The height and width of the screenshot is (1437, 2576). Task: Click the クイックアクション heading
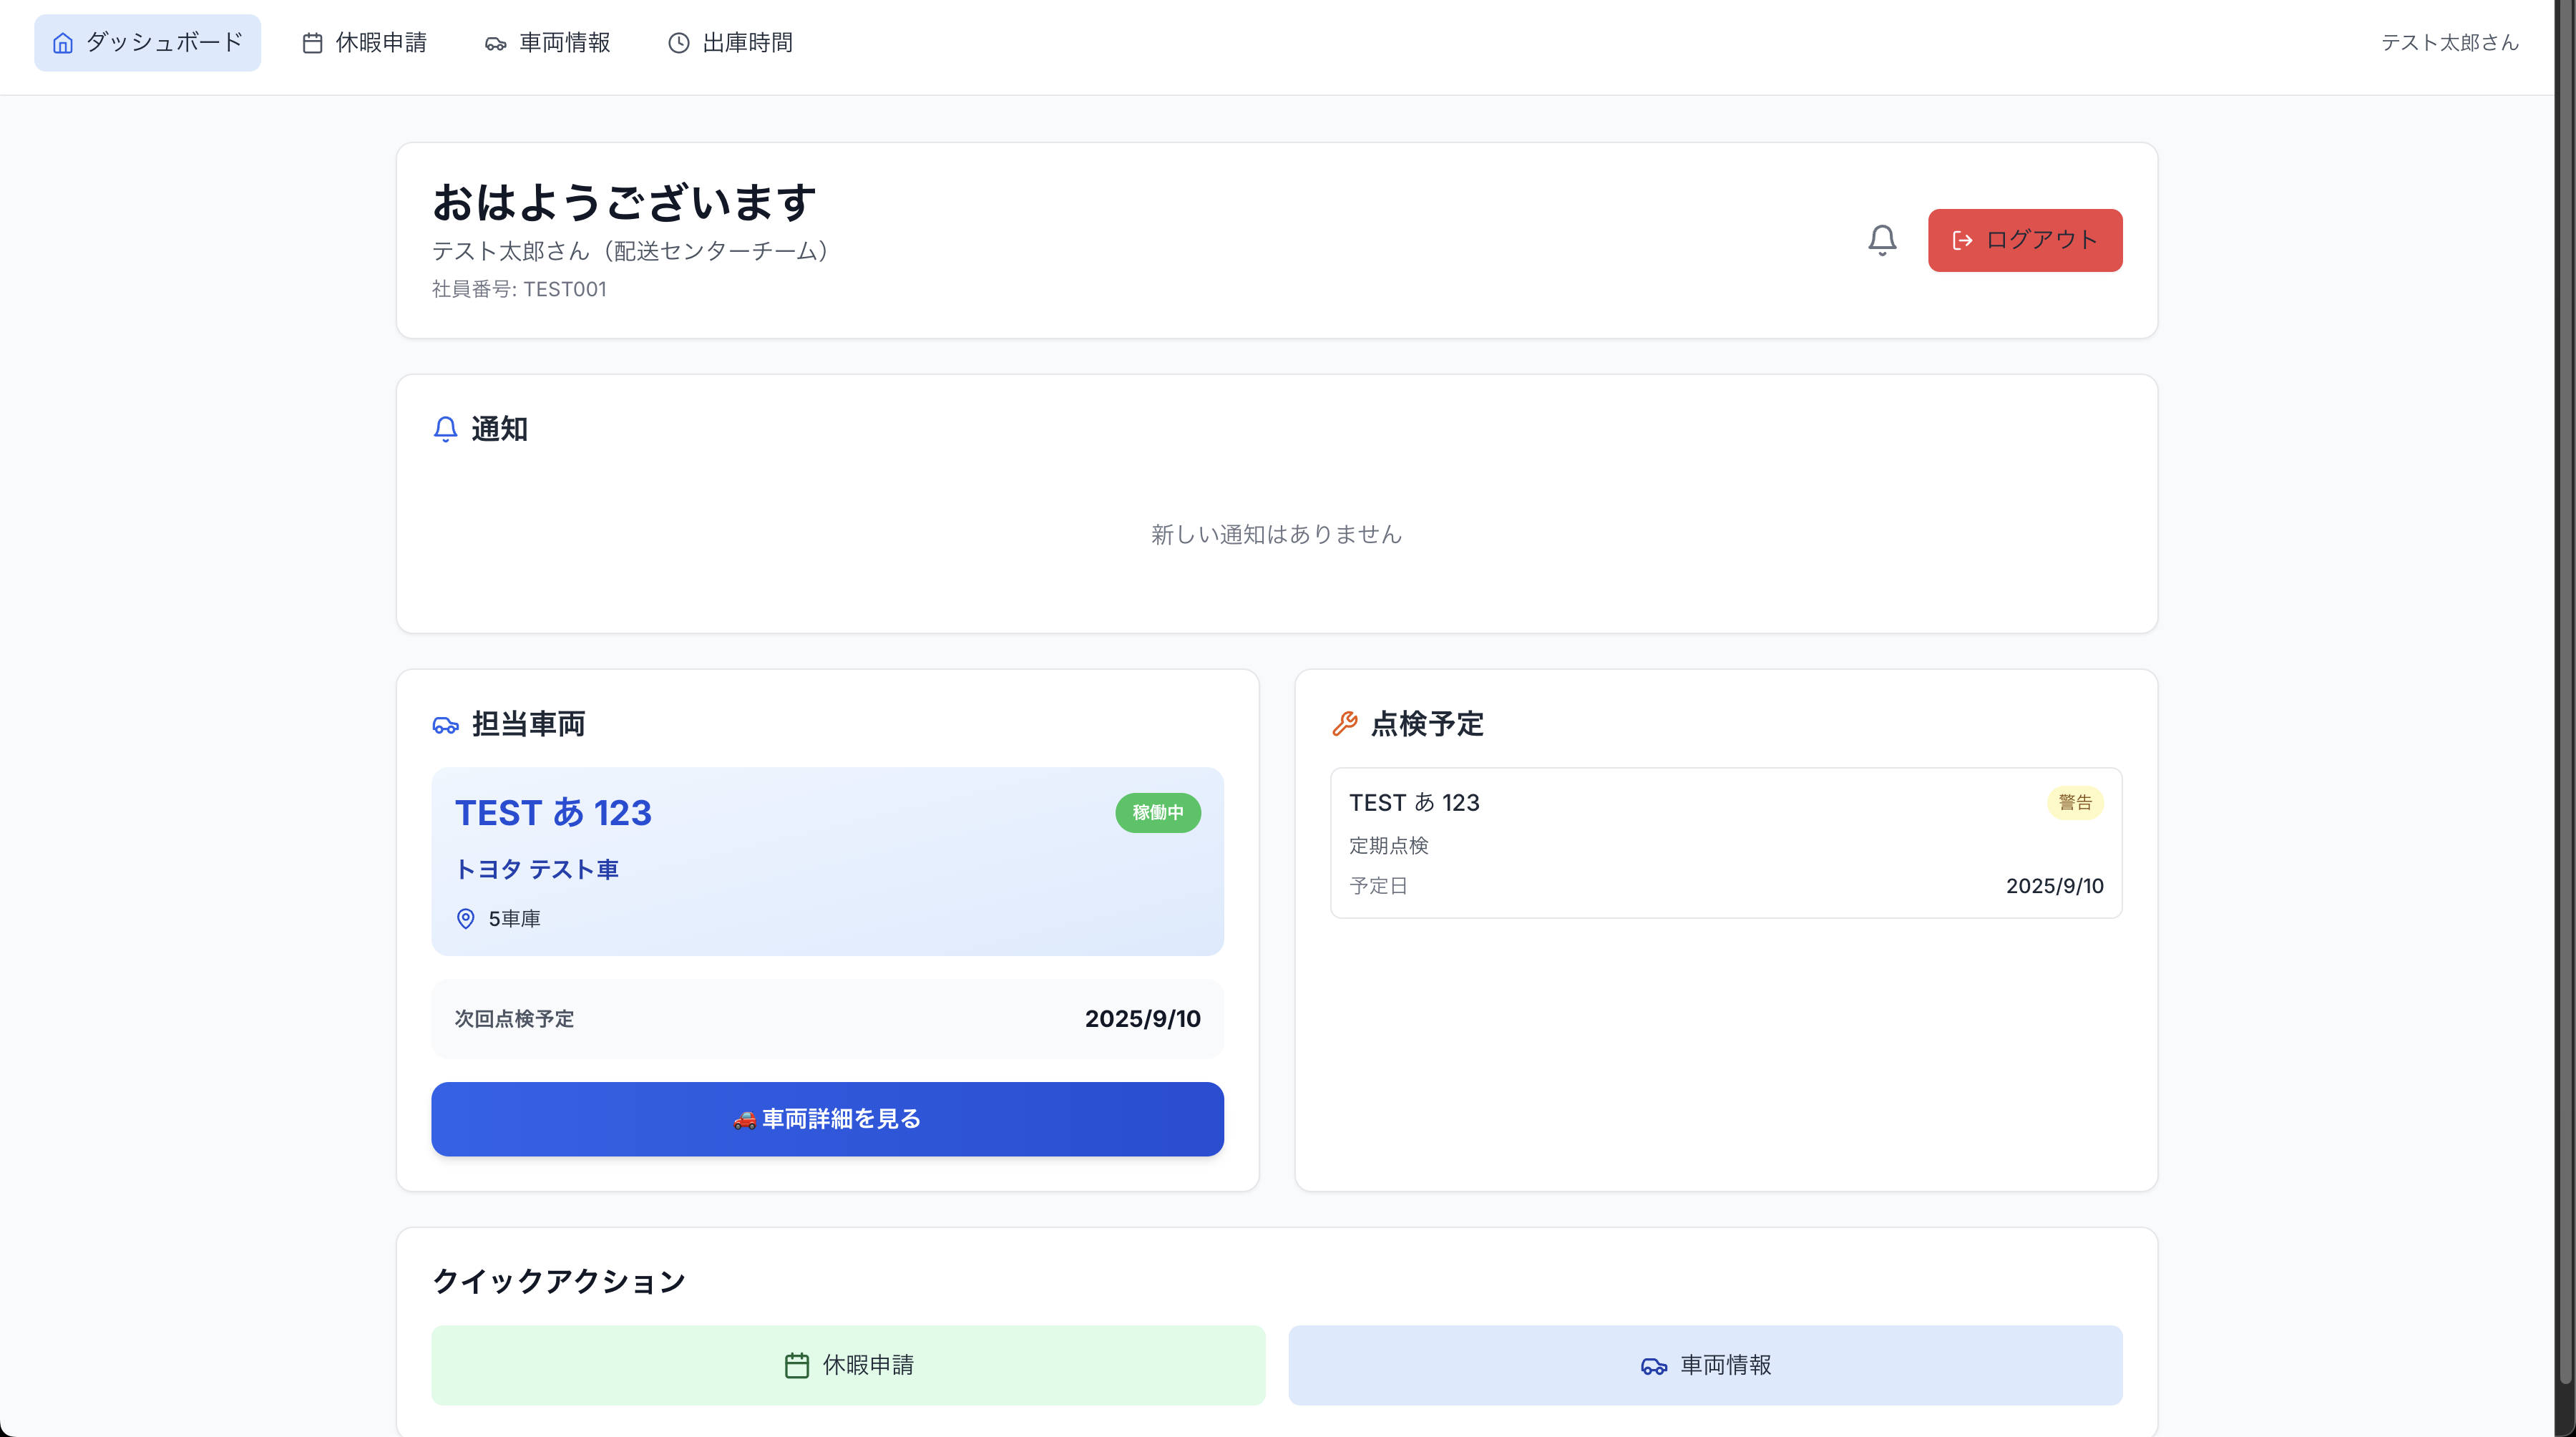coord(559,1281)
